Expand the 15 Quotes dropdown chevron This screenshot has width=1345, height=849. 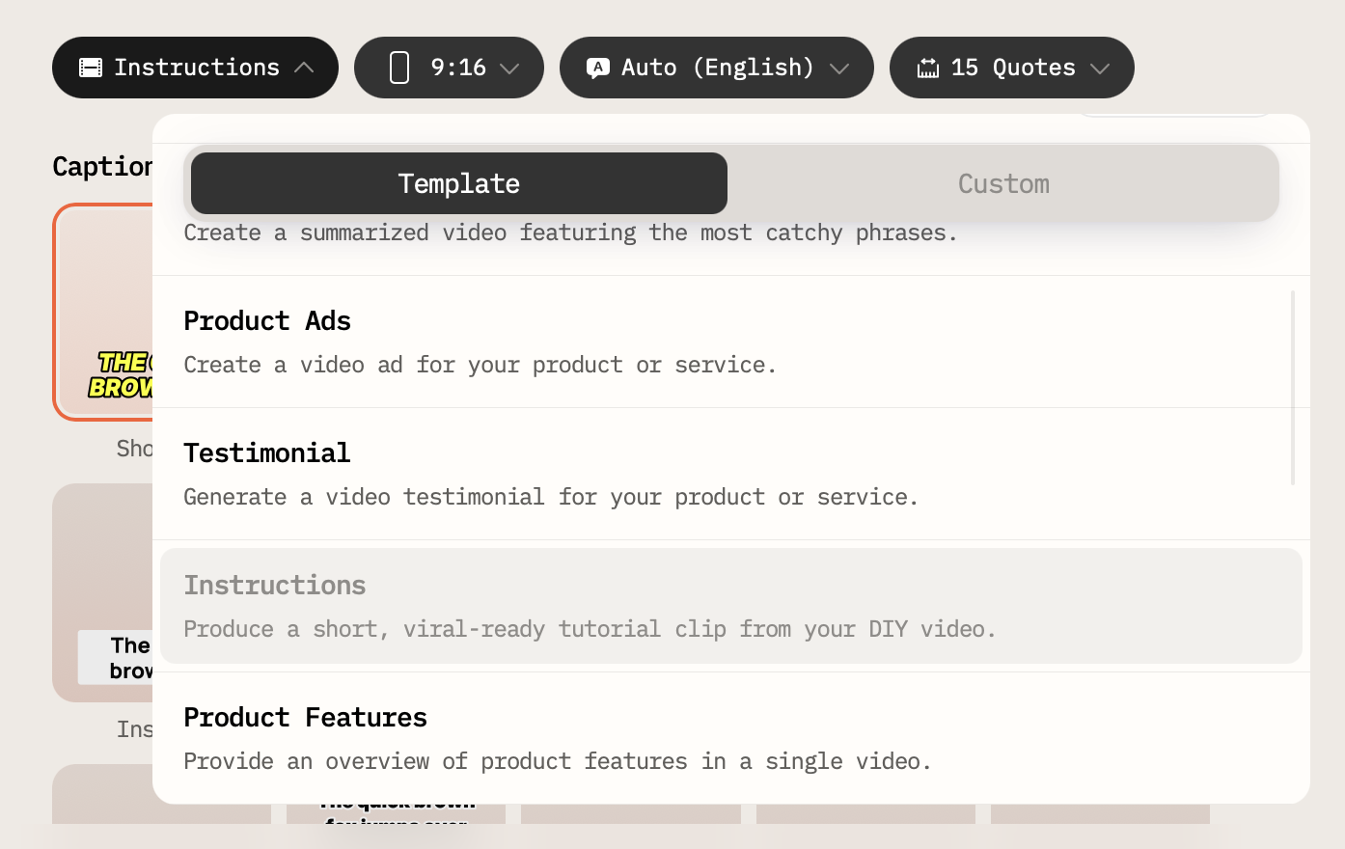1100,68
